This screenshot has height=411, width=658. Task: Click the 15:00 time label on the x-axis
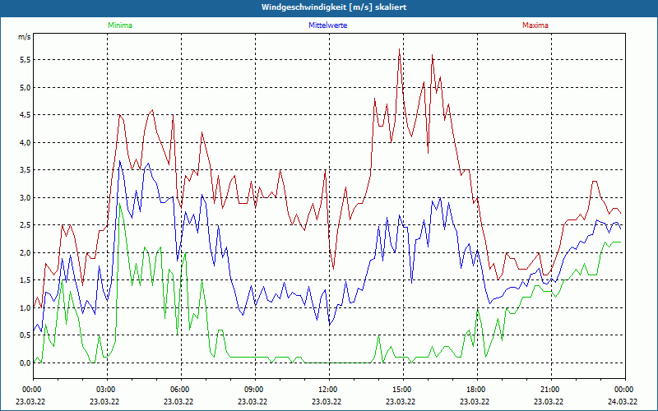pyautogui.click(x=403, y=390)
